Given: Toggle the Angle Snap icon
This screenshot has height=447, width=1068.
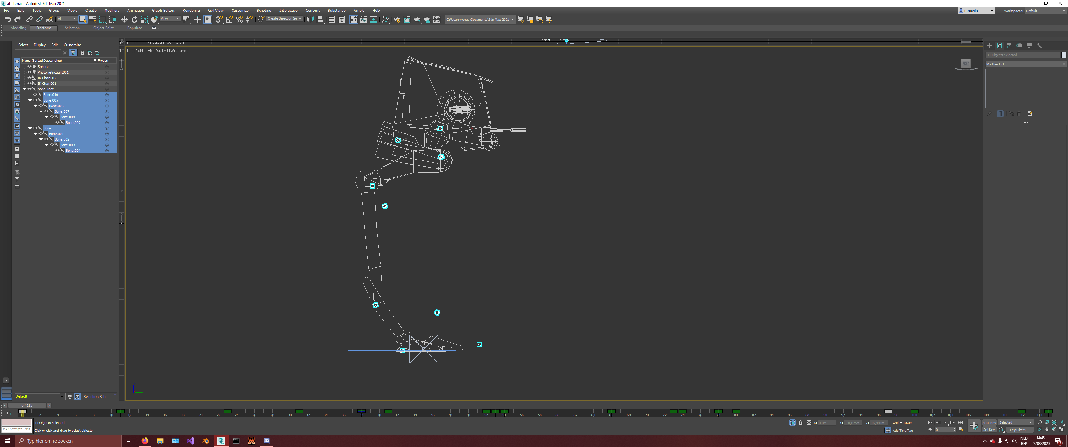Looking at the screenshot, I should click(229, 20).
